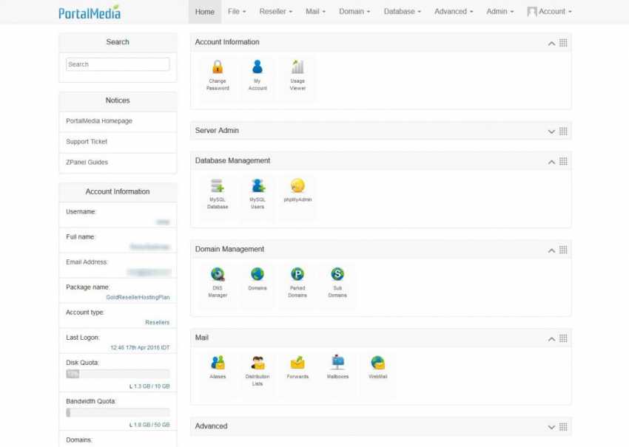The image size is (629, 447).
Task: Click the grid icon in Domain Management header
Action: tap(563, 250)
